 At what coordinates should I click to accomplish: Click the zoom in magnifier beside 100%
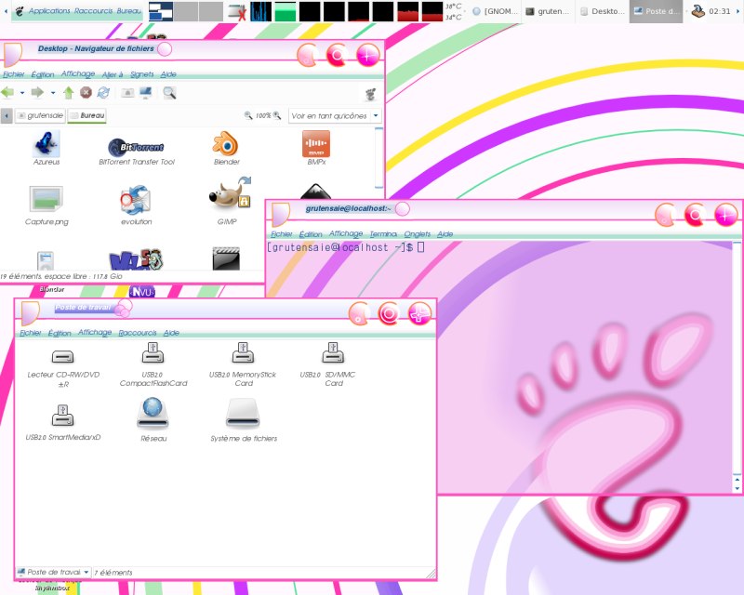(277, 115)
